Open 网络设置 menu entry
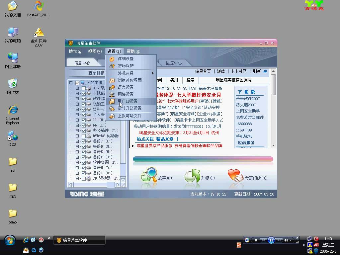The width and height of the screenshot is (340, 255). pyautogui.click(x=130, y=94)
